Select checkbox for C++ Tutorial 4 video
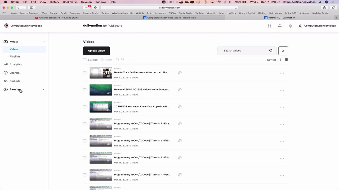The width and height of the screenshot is (339, 190). (85, 175)
